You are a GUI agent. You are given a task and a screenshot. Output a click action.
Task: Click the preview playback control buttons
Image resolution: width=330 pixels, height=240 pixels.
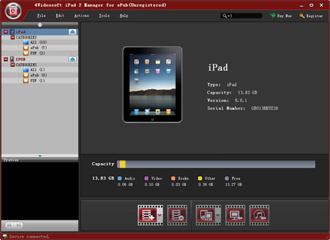point(14,225)
